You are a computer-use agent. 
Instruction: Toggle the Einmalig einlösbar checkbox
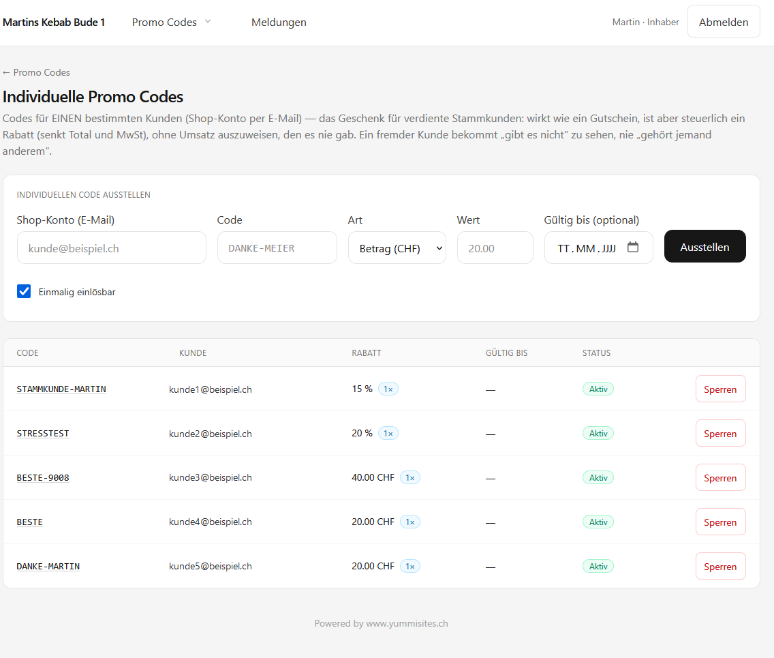point(24,291)
